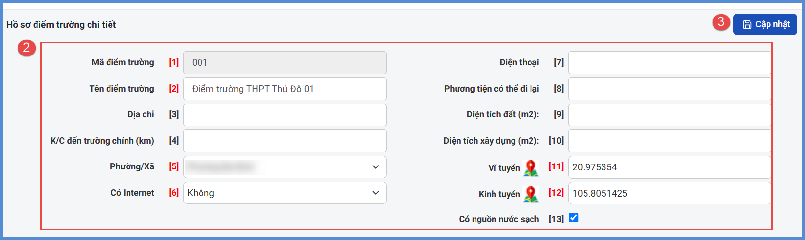Click the Vĩ tuyến label text
805x240 pixels.
[x=504, y=168]
